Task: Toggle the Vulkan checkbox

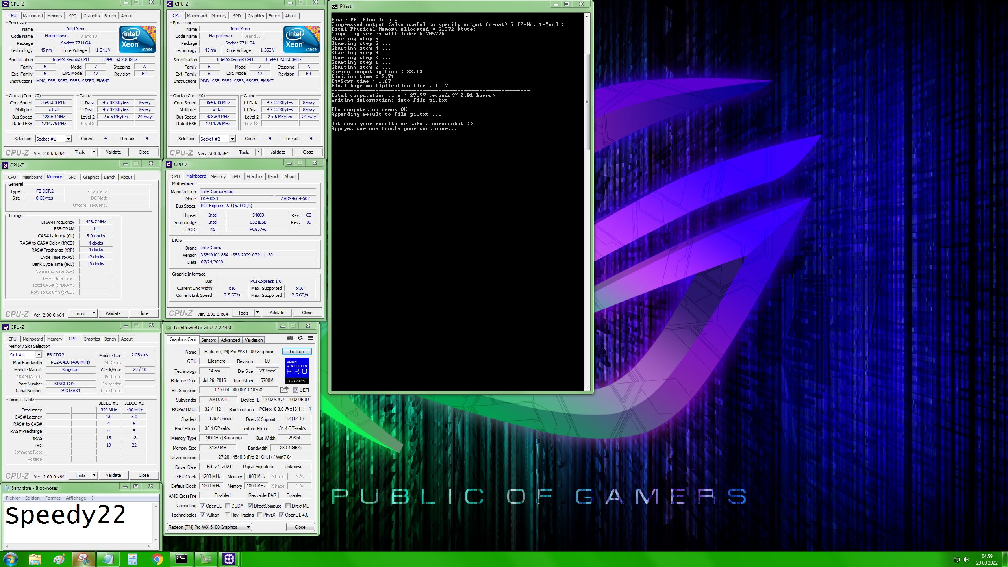Action: [202, 515]
